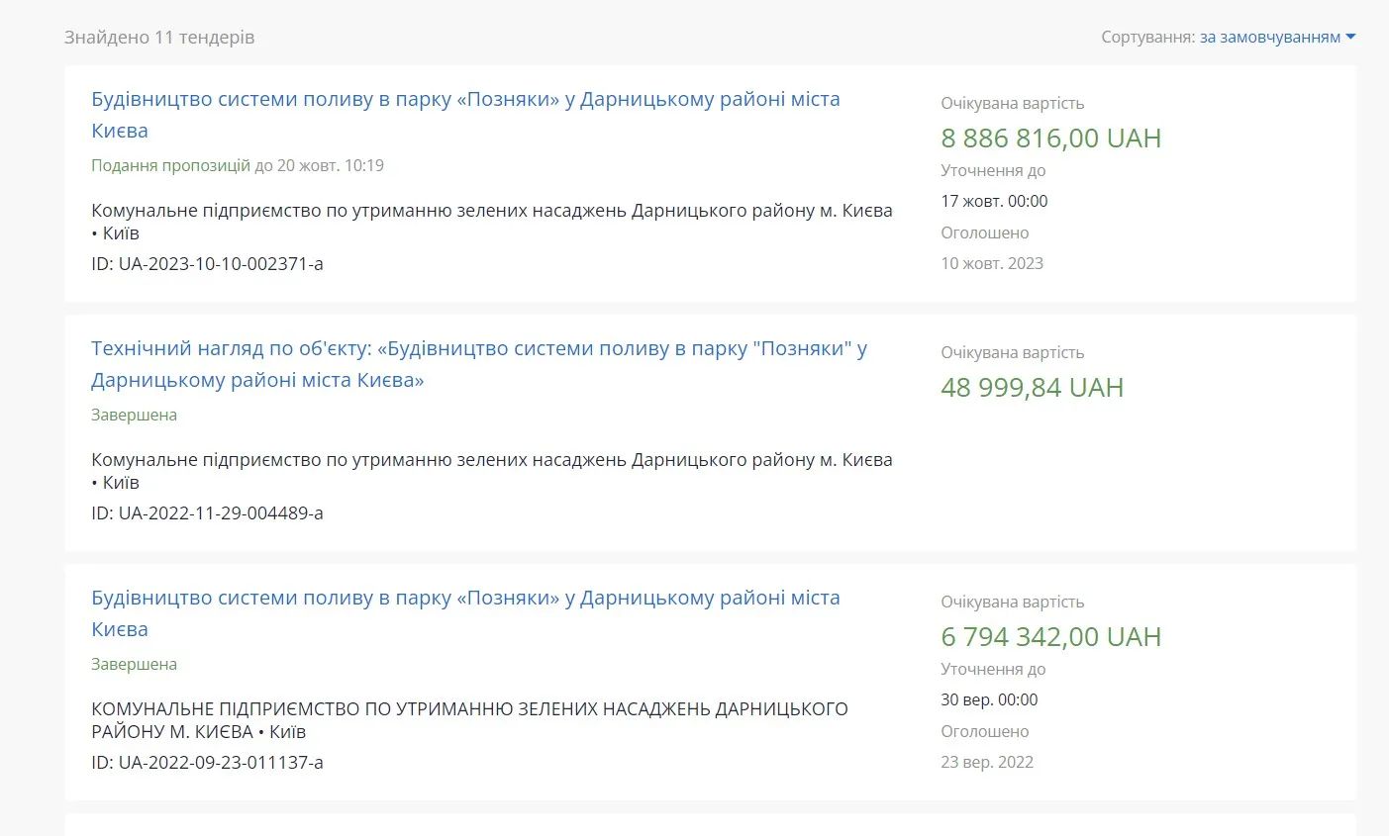The height and width of the screenshot is (836, 1389).
Task: Click the expected value 8 886 816,00 UAH
Action: (1050, 139)
